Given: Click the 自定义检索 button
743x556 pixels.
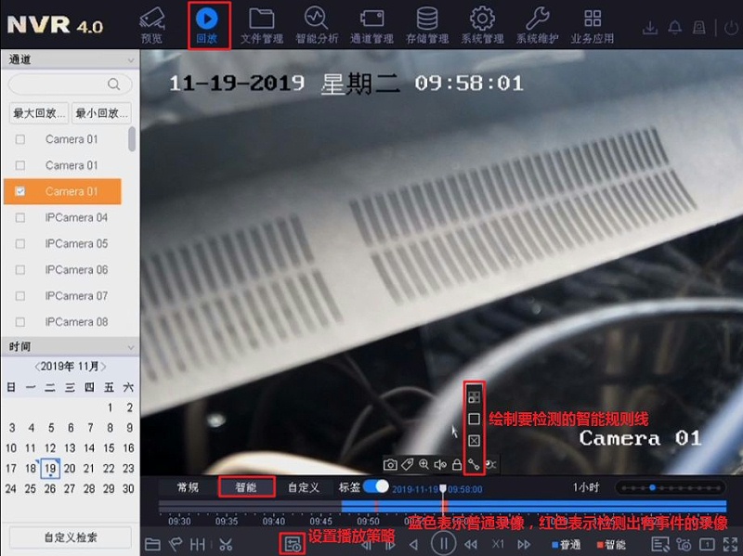Looking at the screenshot, I should (71, 537).
